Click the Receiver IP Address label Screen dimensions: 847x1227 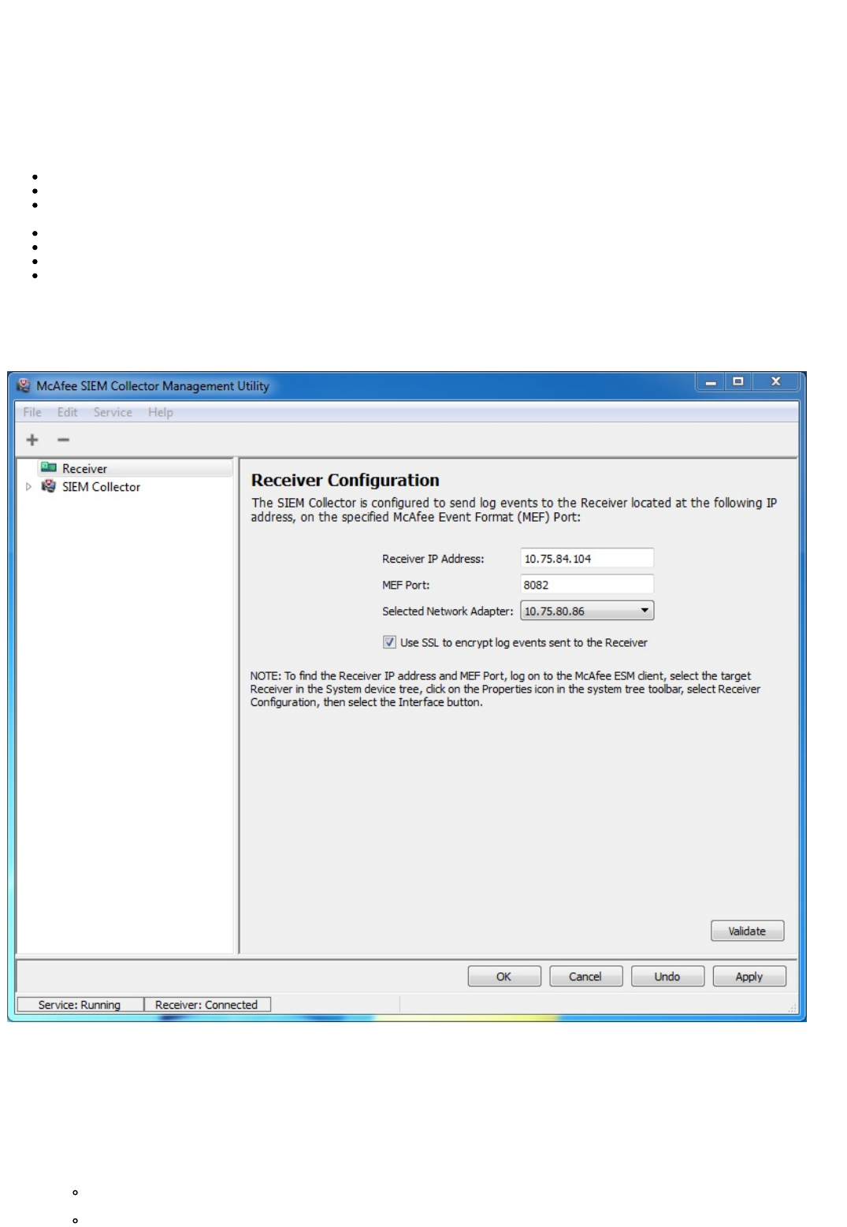tap(433, 559)
